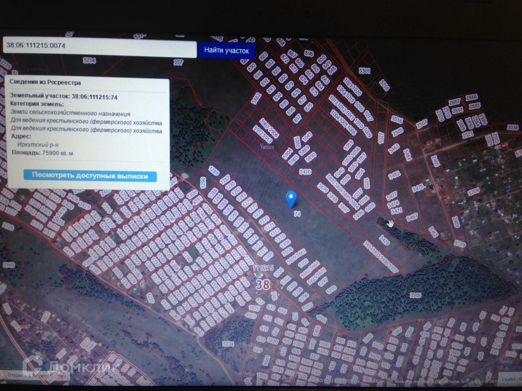This screenshot has height=391, width=522.
Task: Click parcel label 5714 on the map
Action: pyautogui.click(x=89, y=60)
